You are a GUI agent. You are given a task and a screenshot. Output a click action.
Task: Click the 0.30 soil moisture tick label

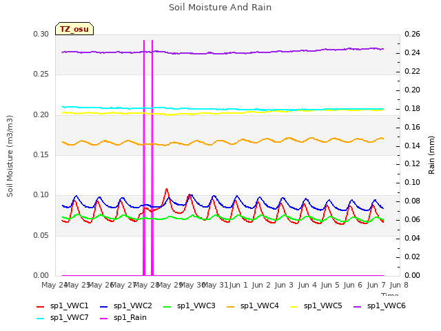click(41, 34)
